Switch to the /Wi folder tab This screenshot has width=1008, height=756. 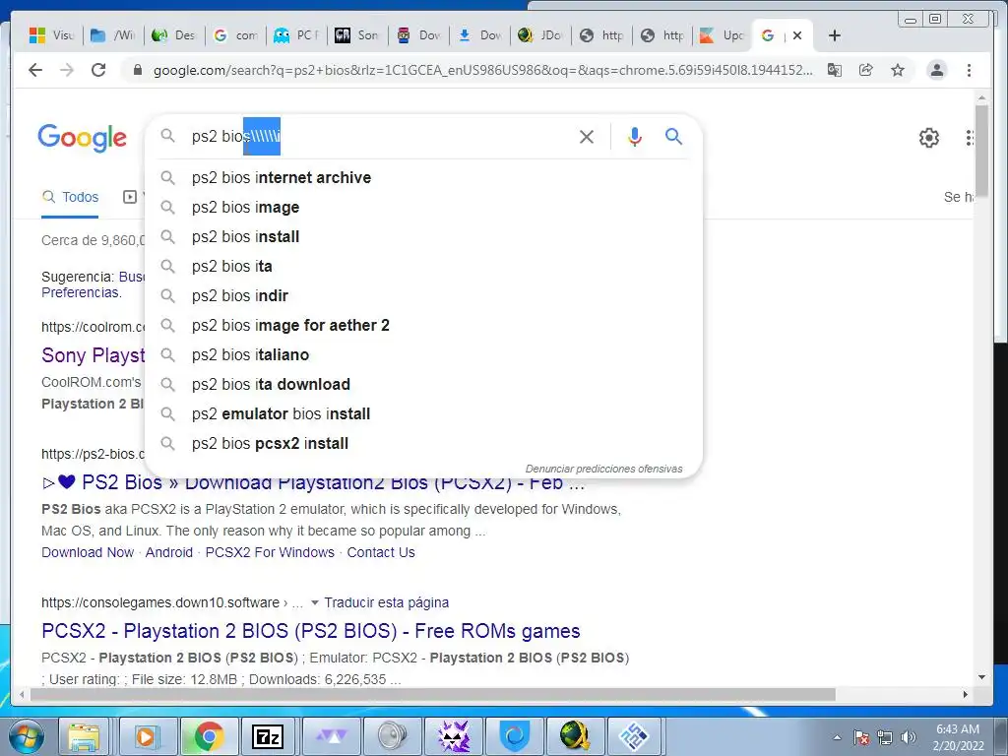click(113, 35)
